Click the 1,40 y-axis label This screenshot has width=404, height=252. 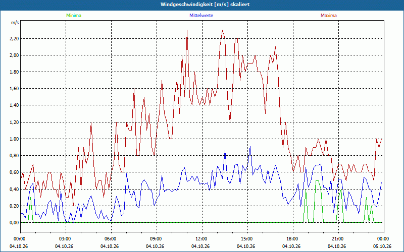14,105
